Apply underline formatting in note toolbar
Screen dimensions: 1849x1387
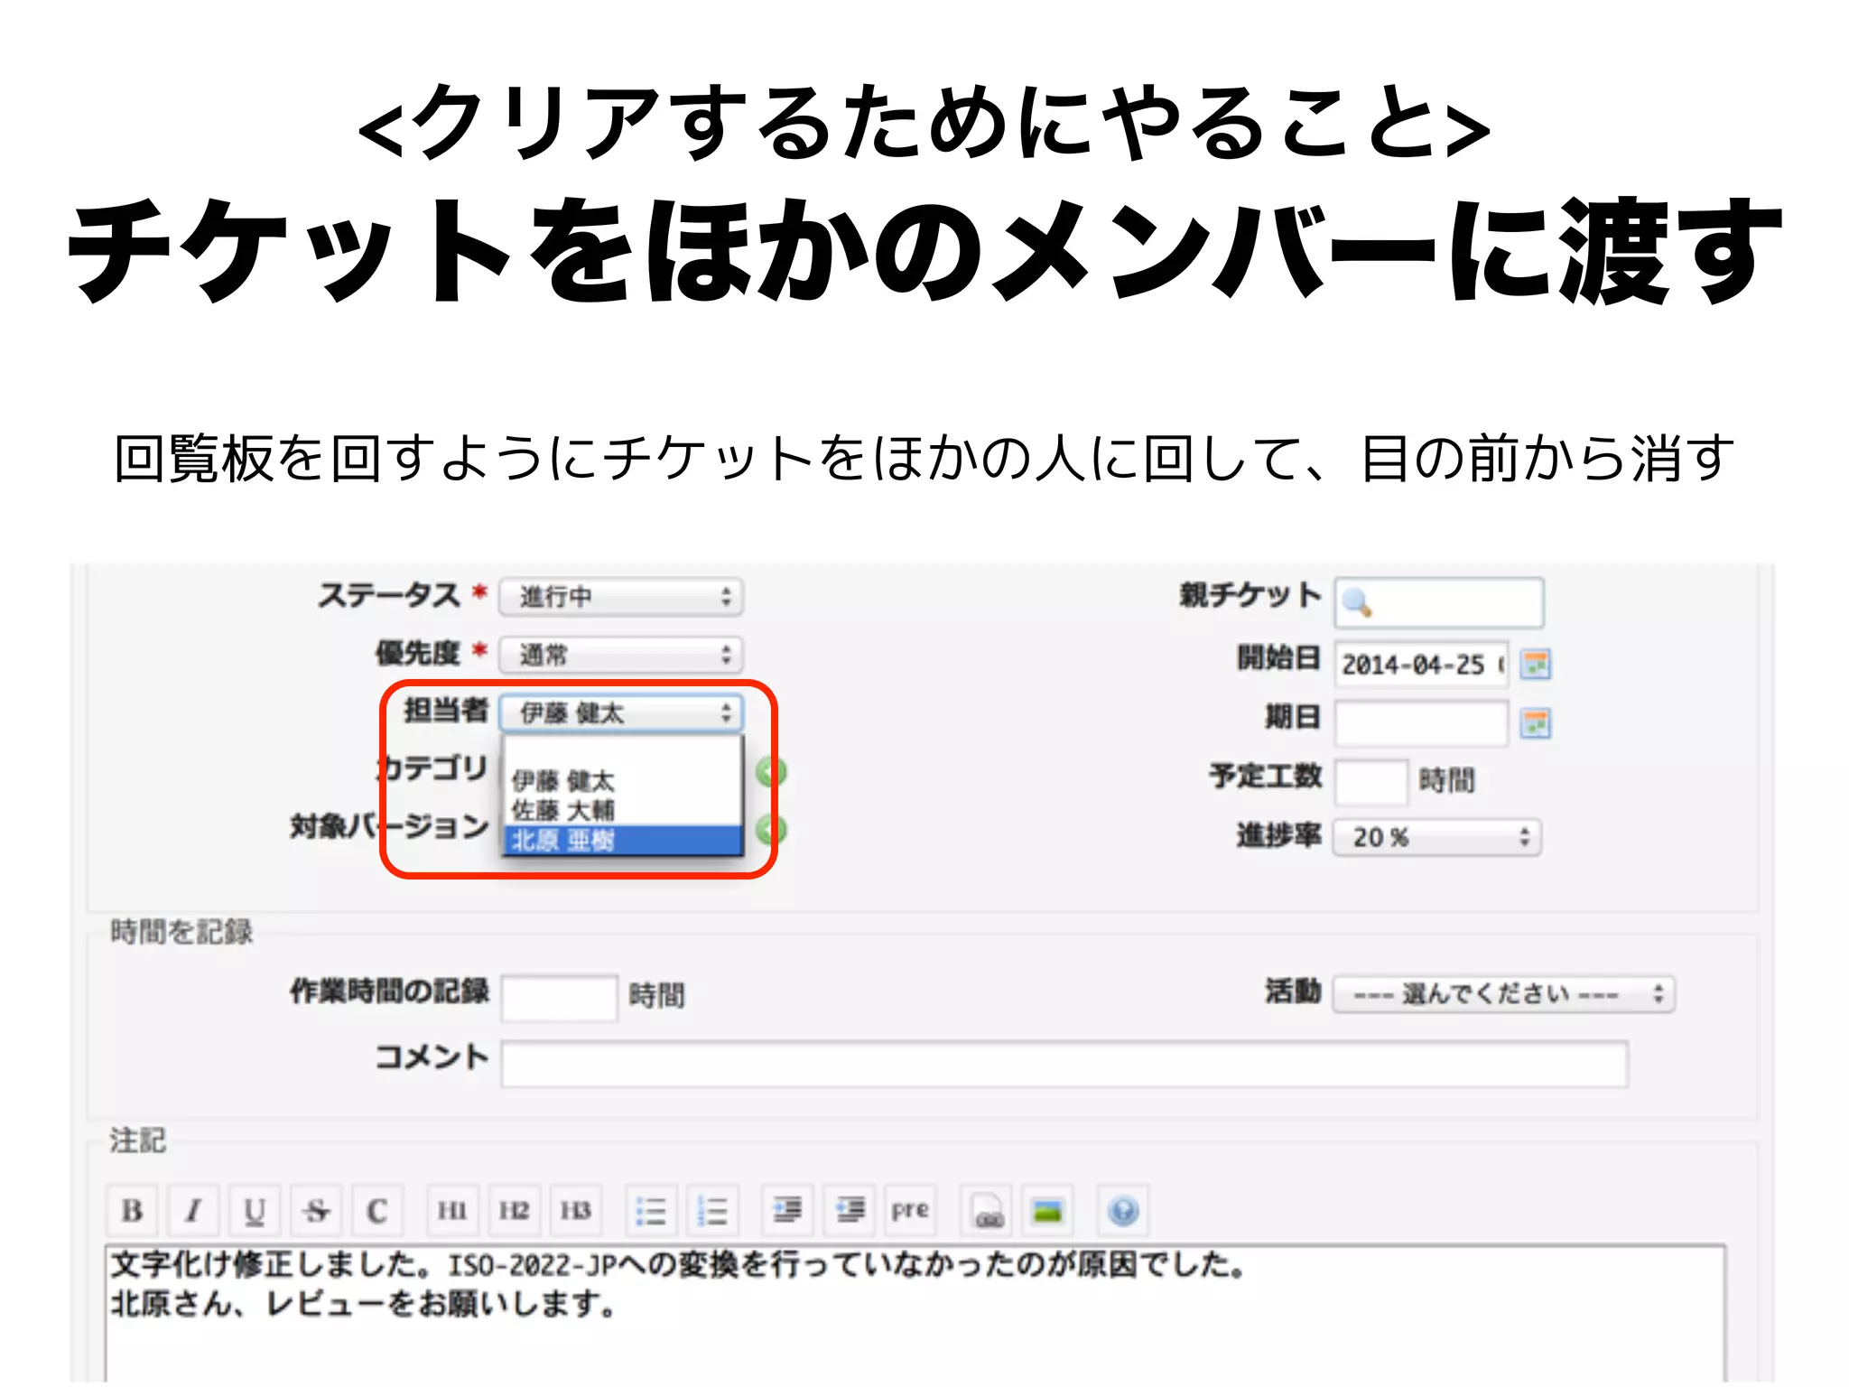255,1210
